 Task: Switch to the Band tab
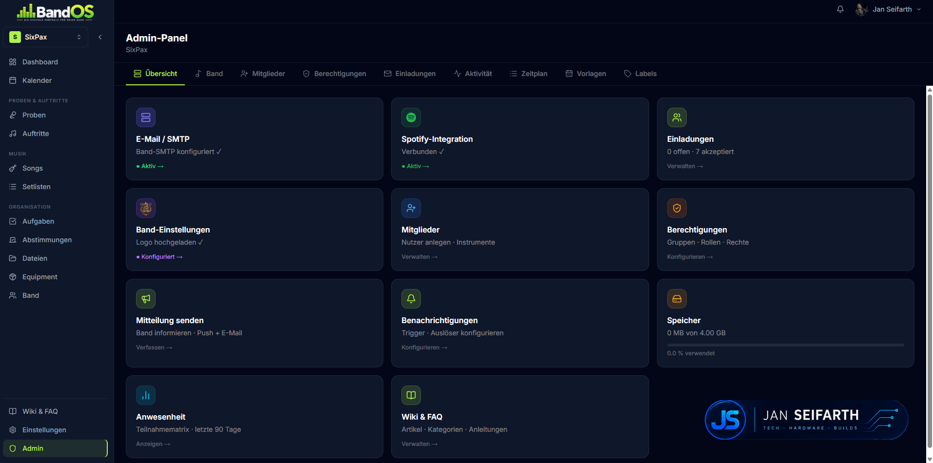(209, 74)
